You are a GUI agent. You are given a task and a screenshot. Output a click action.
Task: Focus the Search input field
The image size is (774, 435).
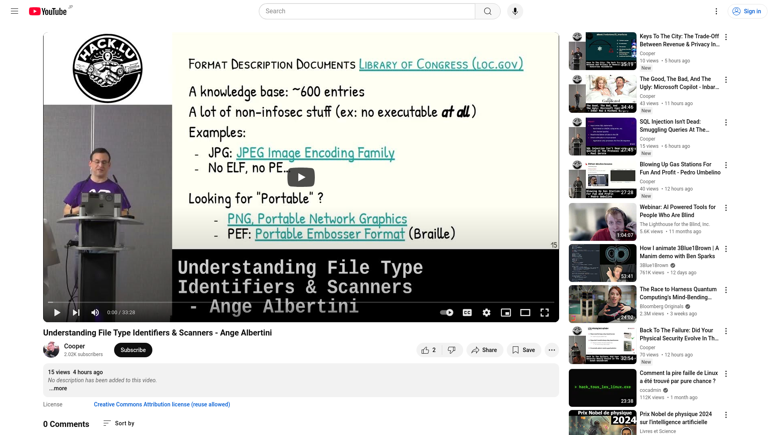367,11
